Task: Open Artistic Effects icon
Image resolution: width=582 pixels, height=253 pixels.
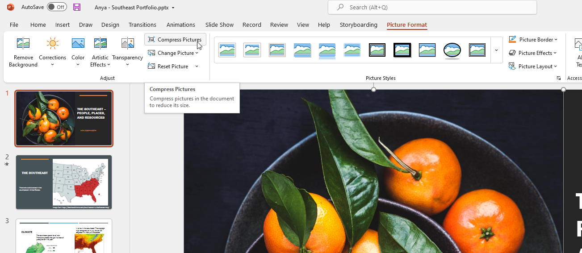Action: coord(100,43)
